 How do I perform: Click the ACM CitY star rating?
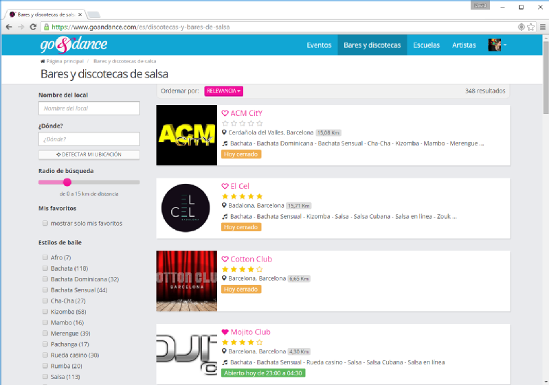pyautogui.click(x=243, y=124)
